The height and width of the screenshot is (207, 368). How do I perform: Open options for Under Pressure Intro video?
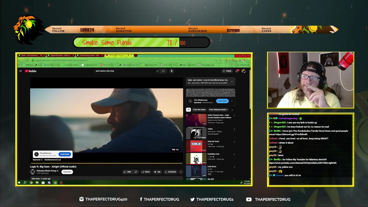click(x=234, y=115)
